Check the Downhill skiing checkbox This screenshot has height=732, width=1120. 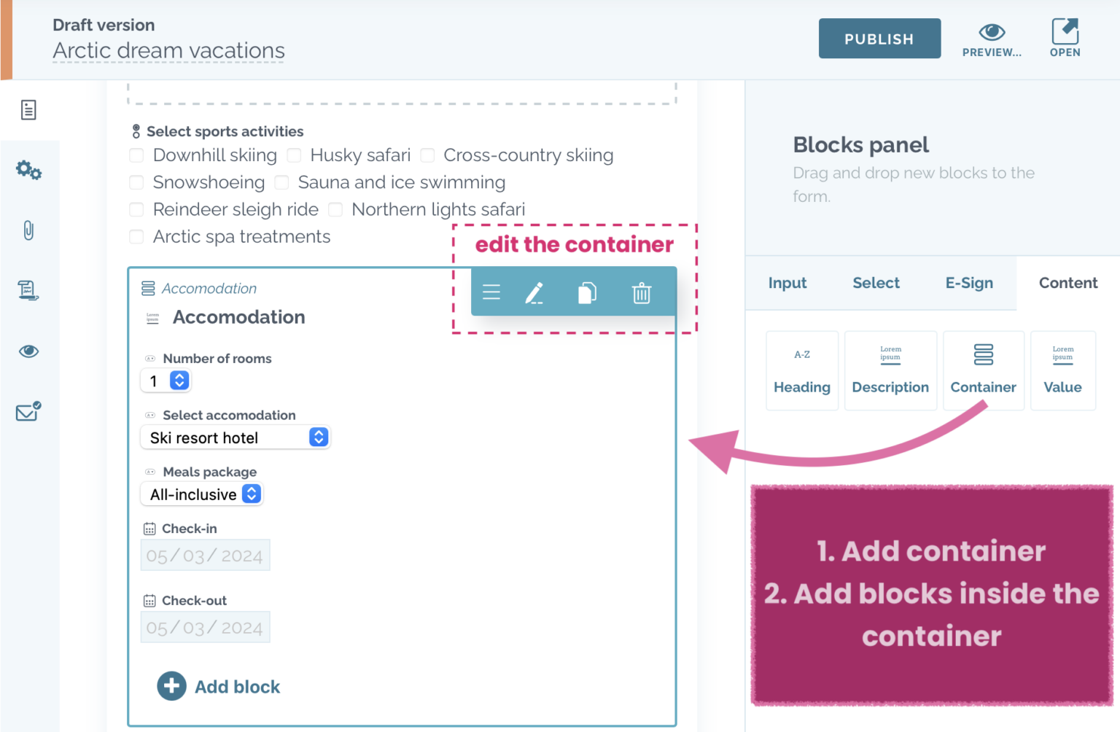[136, 155]
